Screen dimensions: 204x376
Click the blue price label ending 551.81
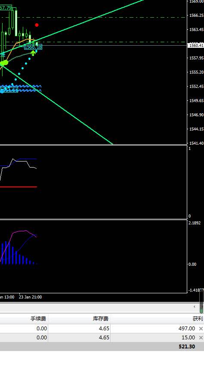pos(9,90)
